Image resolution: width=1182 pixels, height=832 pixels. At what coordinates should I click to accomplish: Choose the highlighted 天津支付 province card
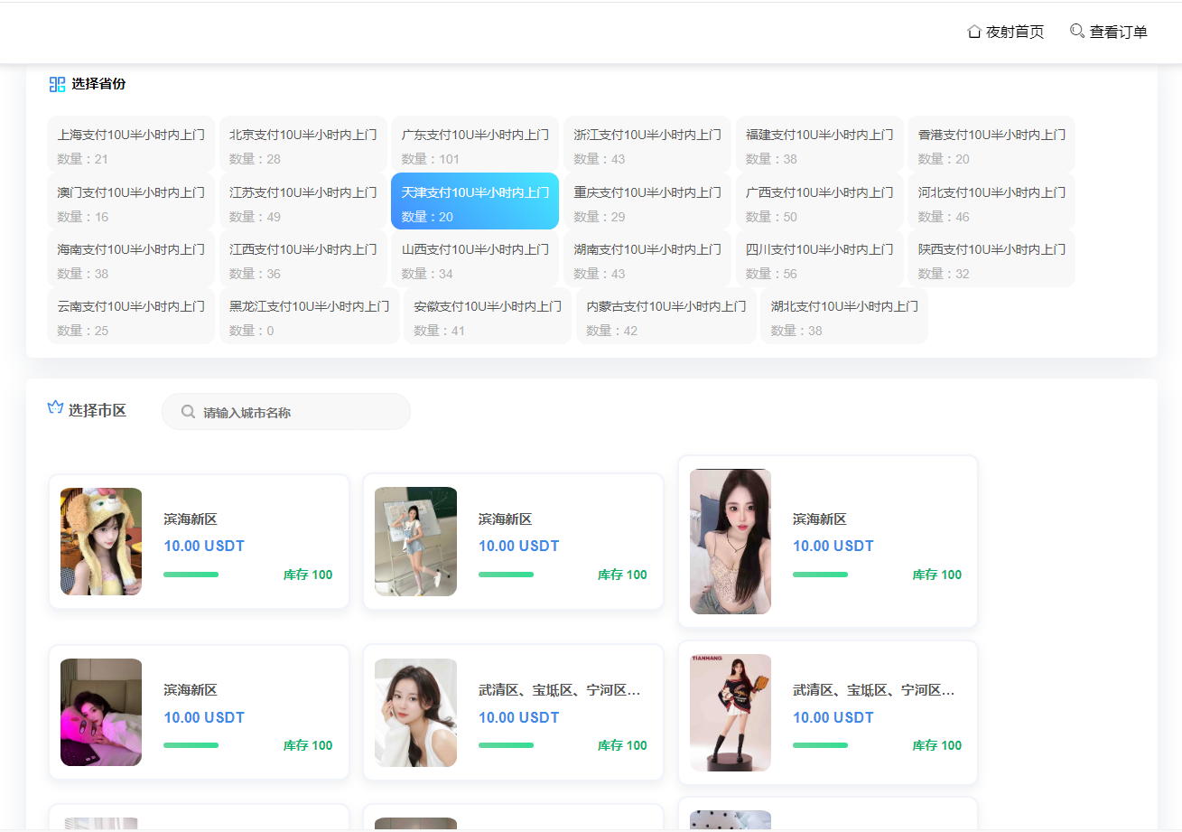point(474,201)
